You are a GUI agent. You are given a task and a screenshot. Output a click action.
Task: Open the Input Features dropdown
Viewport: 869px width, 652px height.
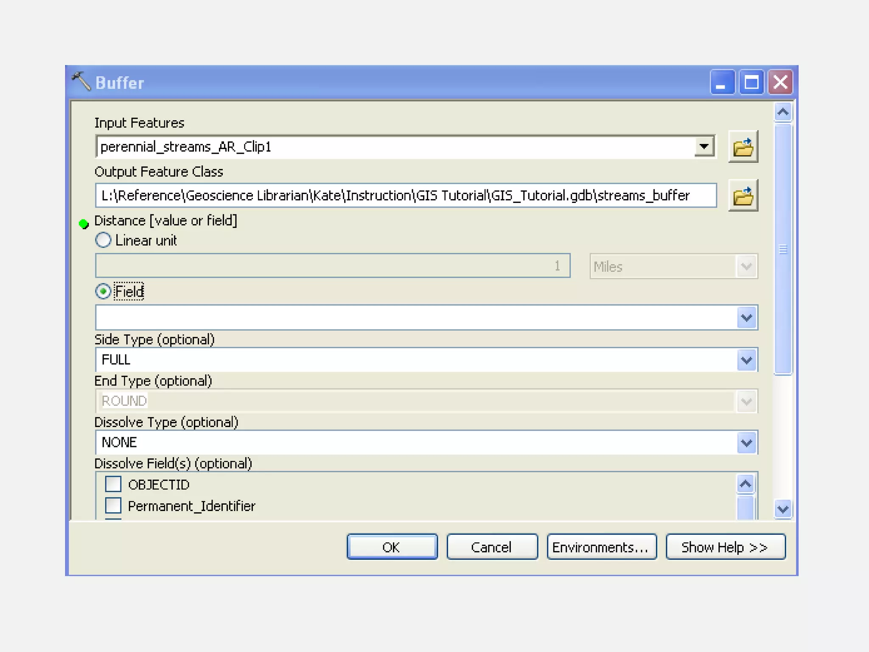pos(704,147)
